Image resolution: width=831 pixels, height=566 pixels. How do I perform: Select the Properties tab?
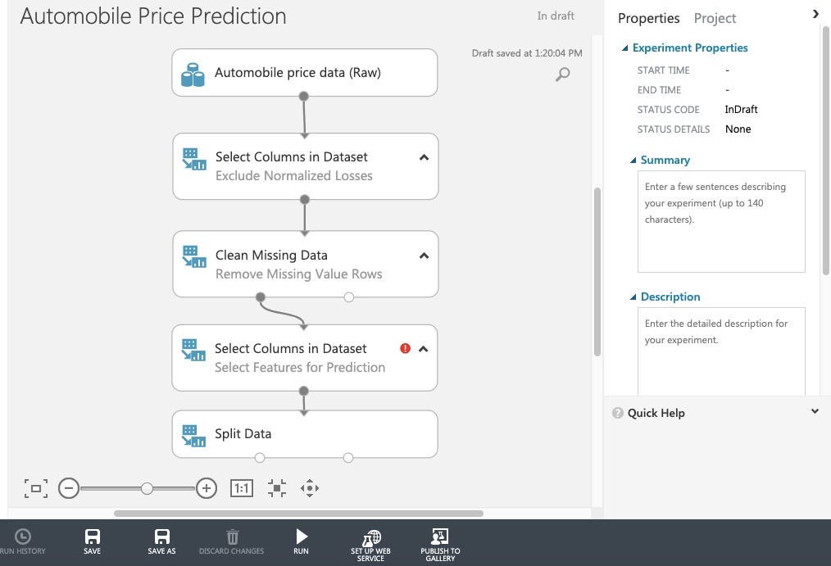coord(648,18)
